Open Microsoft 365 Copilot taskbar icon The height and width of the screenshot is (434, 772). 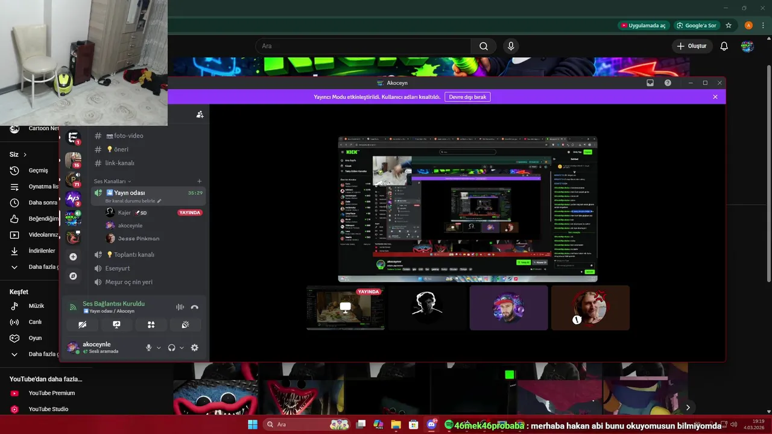(378, 424)
